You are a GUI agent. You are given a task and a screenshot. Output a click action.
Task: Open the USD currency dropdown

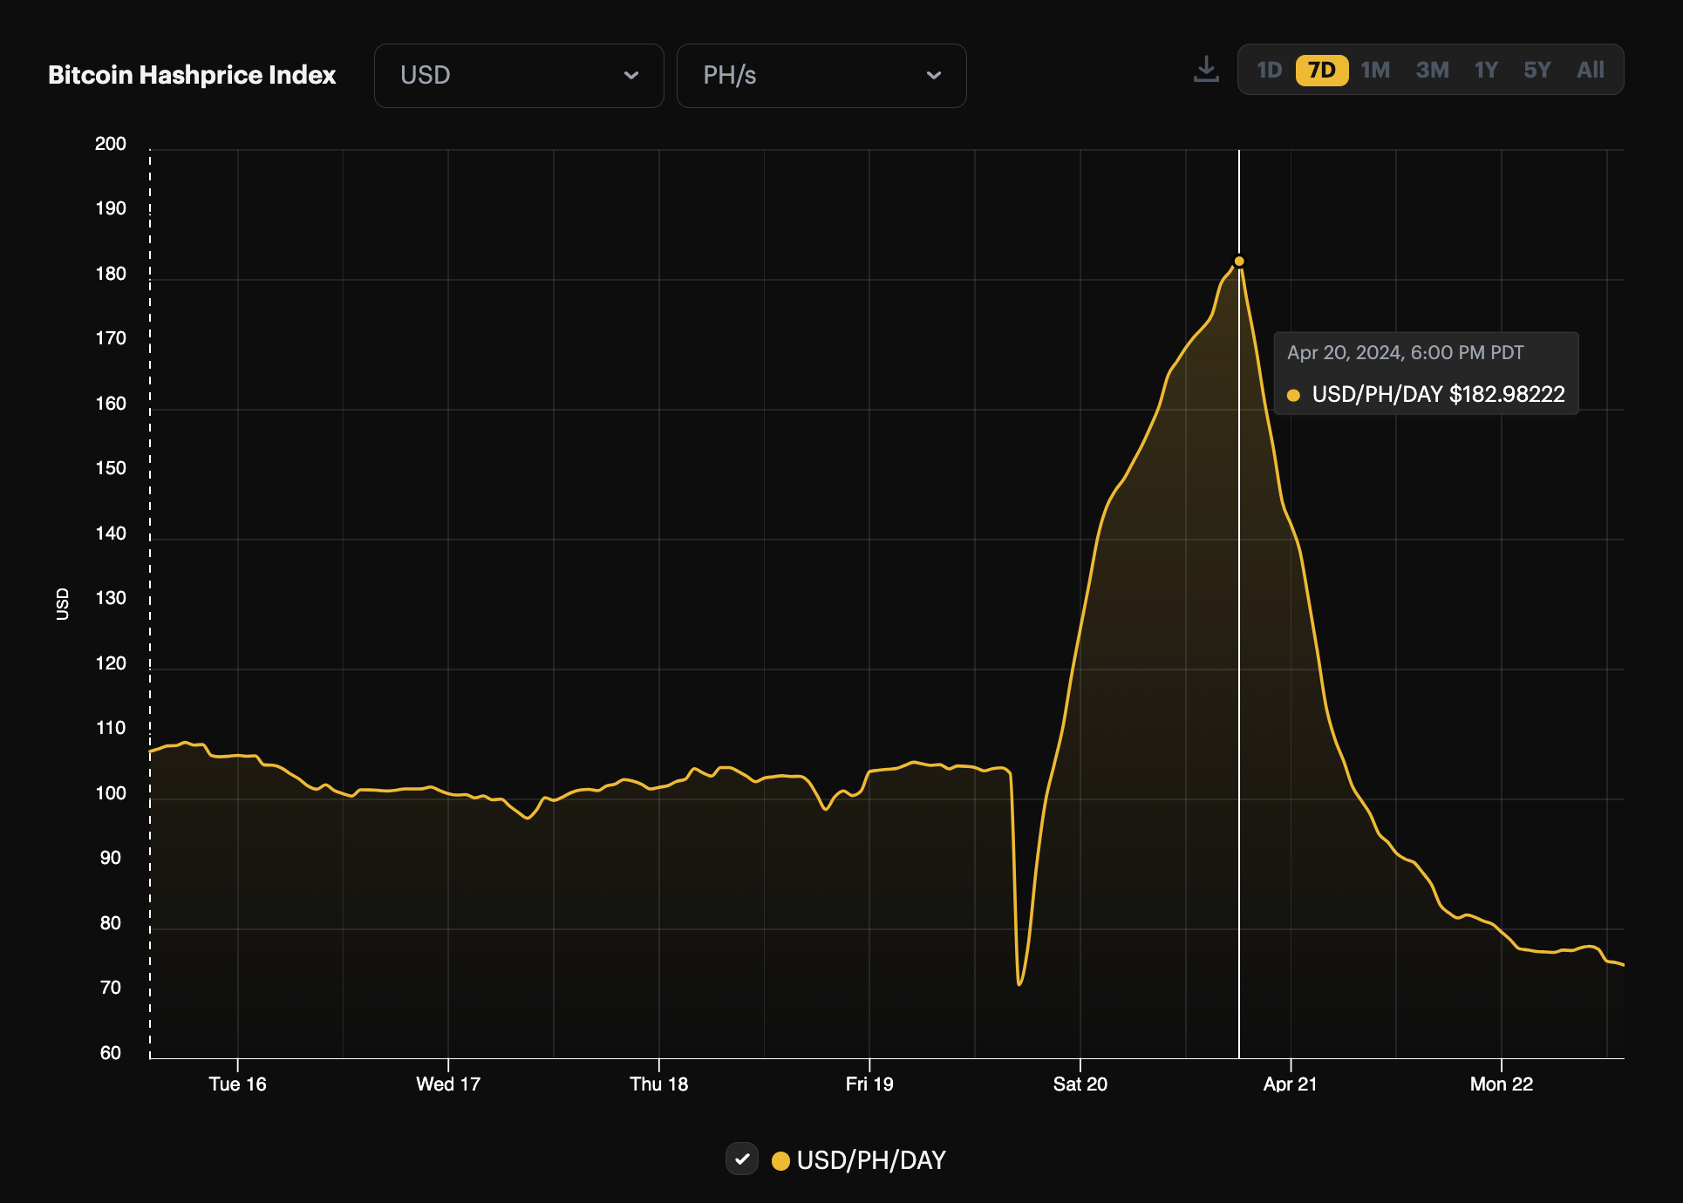coord(518,76)
